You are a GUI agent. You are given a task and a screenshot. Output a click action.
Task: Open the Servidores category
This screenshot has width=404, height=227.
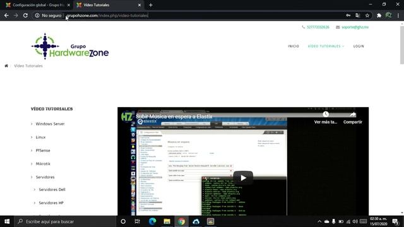click(45, 177)
